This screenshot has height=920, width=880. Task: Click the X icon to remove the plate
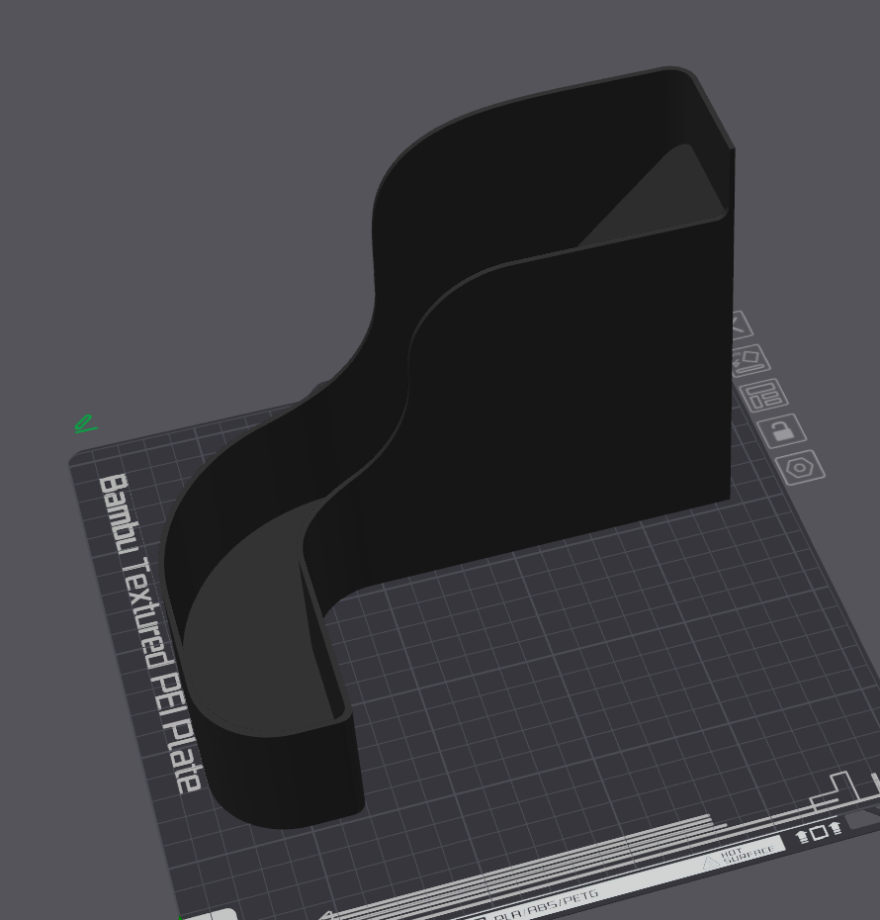coord(741,325)
